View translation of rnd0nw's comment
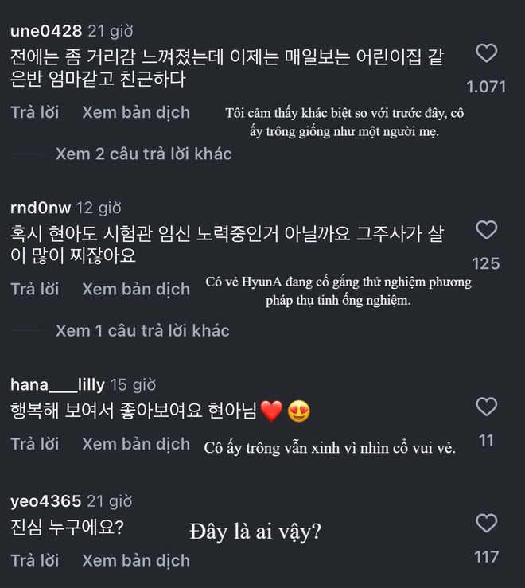525x588 pixels. click(136, 289)
